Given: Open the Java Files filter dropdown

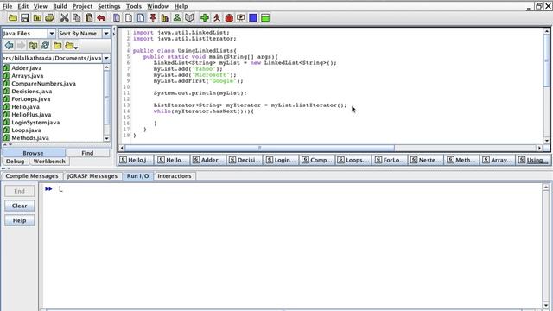Looking at the screenshot, I should coord(52,34).
